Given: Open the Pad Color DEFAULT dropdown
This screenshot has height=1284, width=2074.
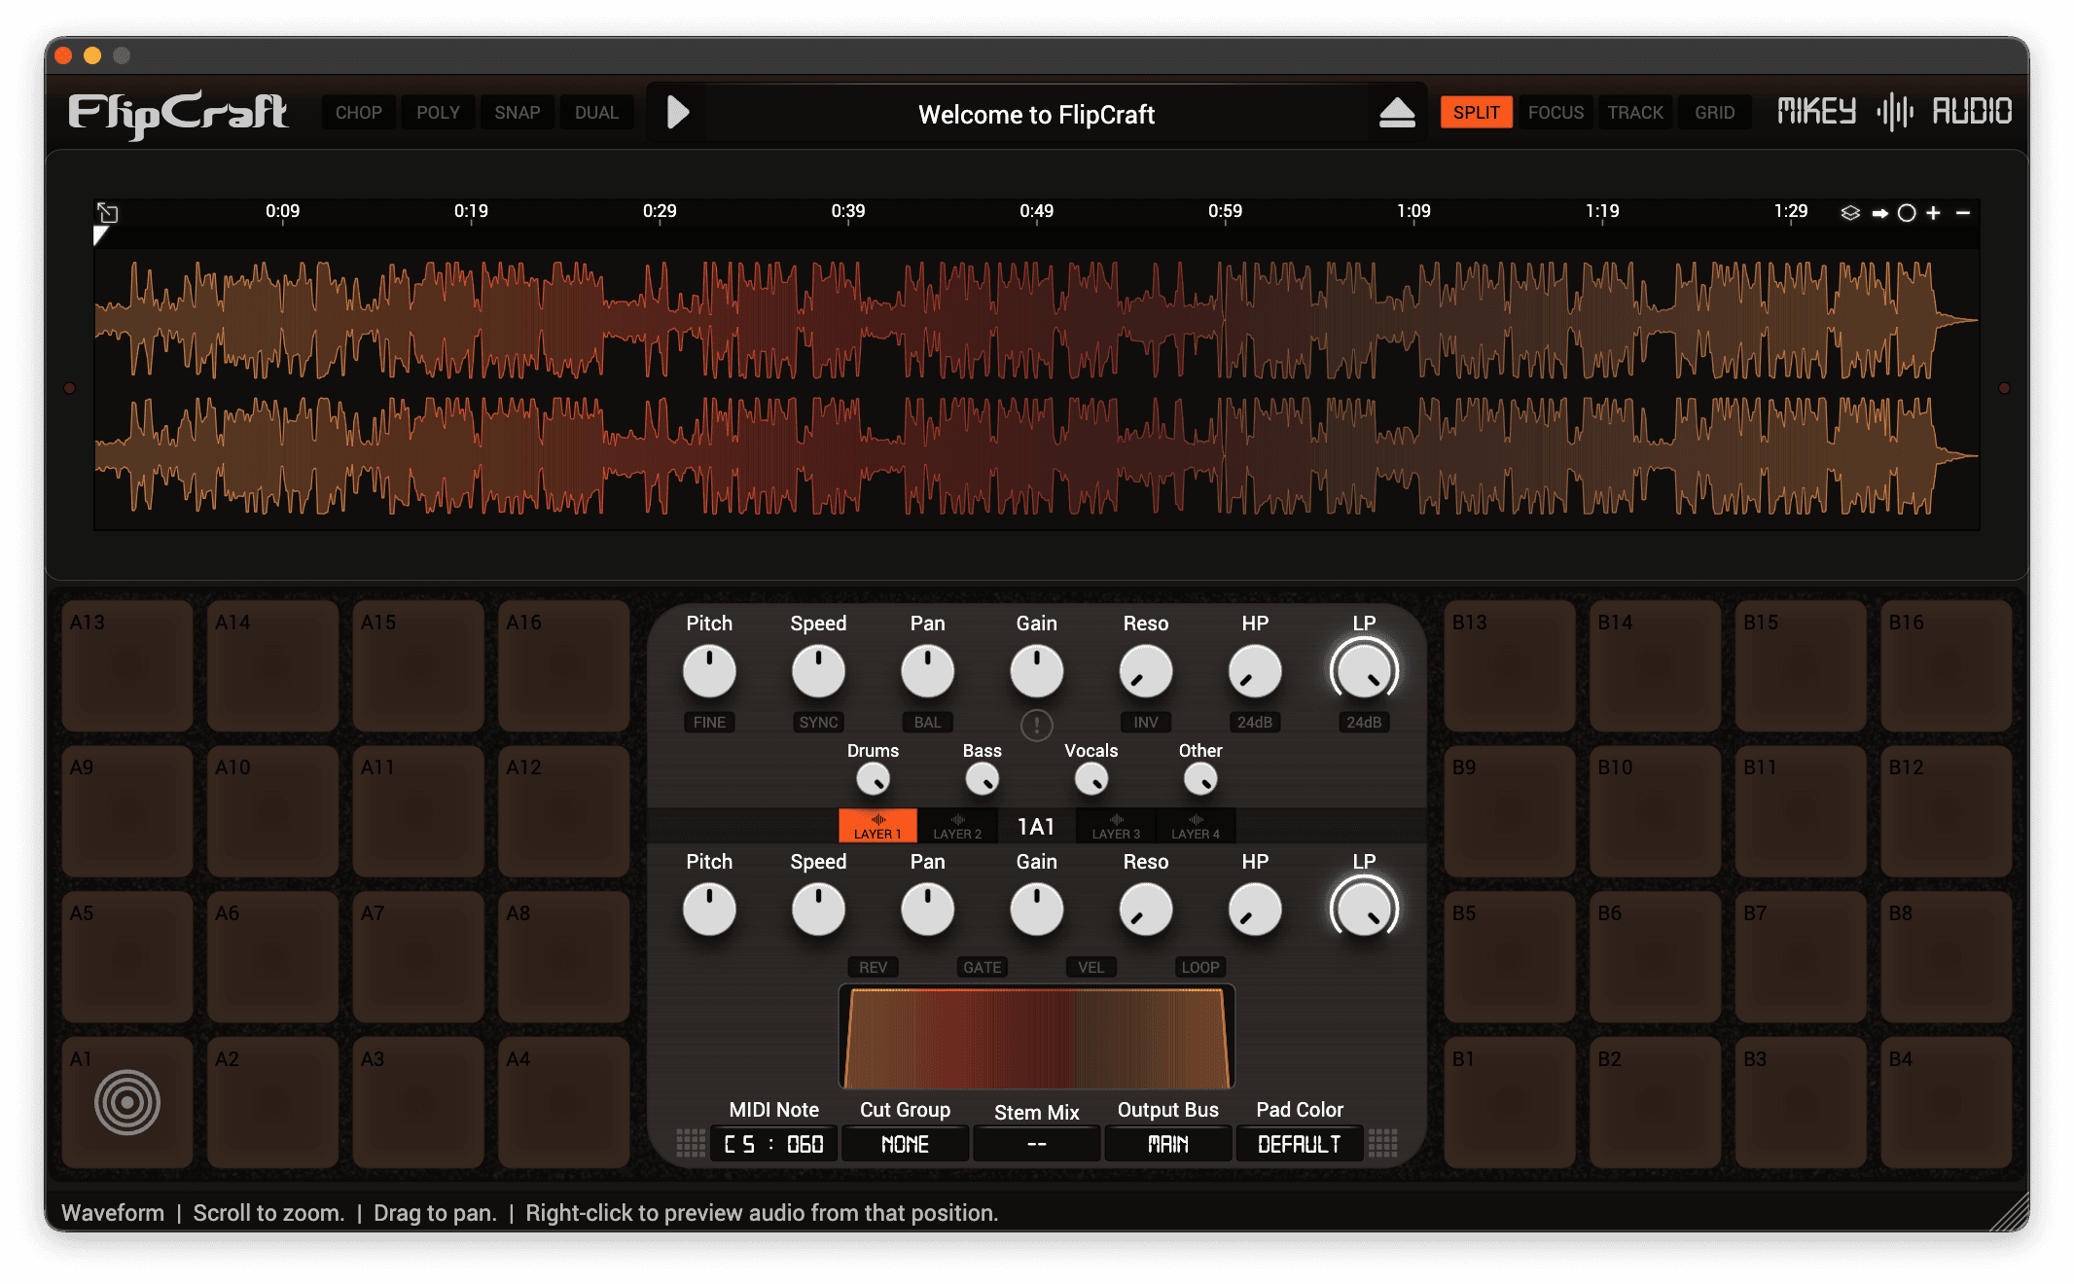Looking at the screenshot, I should tap(1299, 1144).
